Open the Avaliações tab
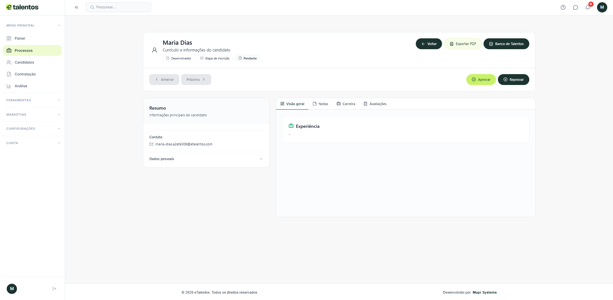Screen dimensions: 613x300 tap(375, 104)
